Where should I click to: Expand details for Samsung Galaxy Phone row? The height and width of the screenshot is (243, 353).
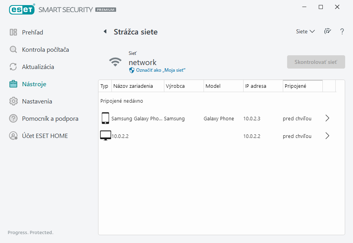point(328,118)
